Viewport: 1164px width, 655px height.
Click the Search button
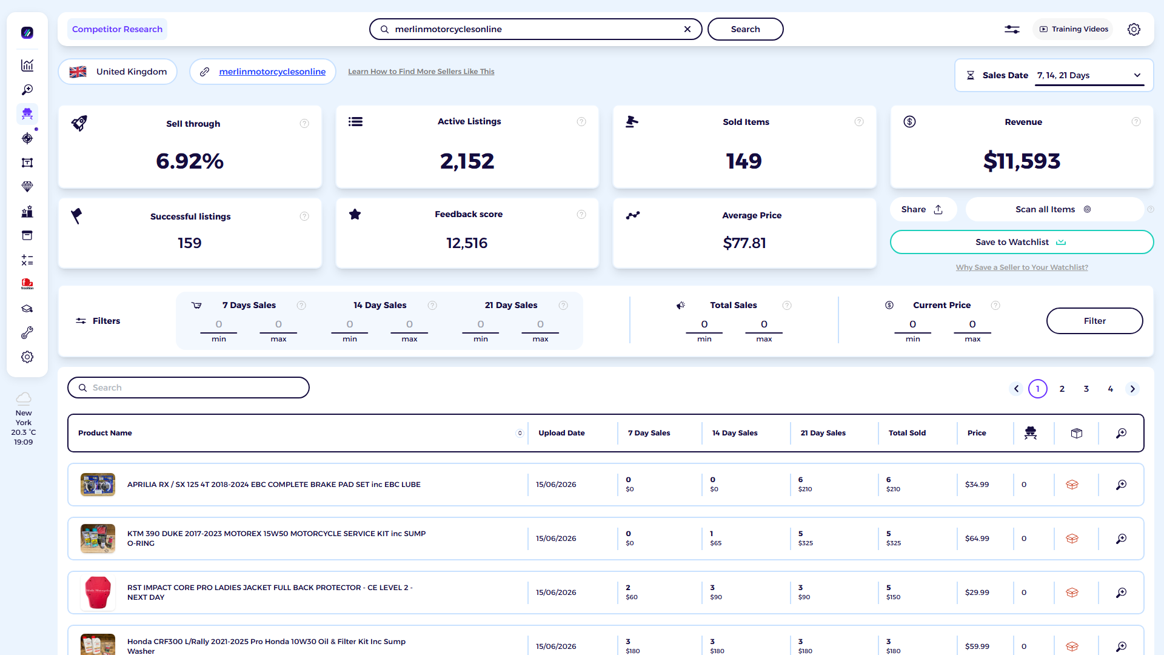[745, 29]
